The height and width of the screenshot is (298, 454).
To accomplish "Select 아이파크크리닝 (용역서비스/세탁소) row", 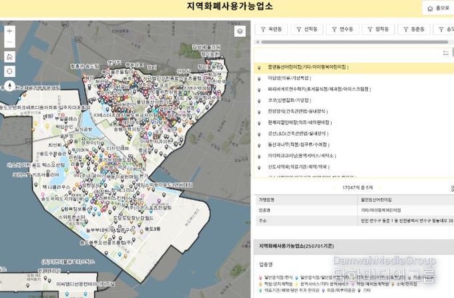I will 354,156.
